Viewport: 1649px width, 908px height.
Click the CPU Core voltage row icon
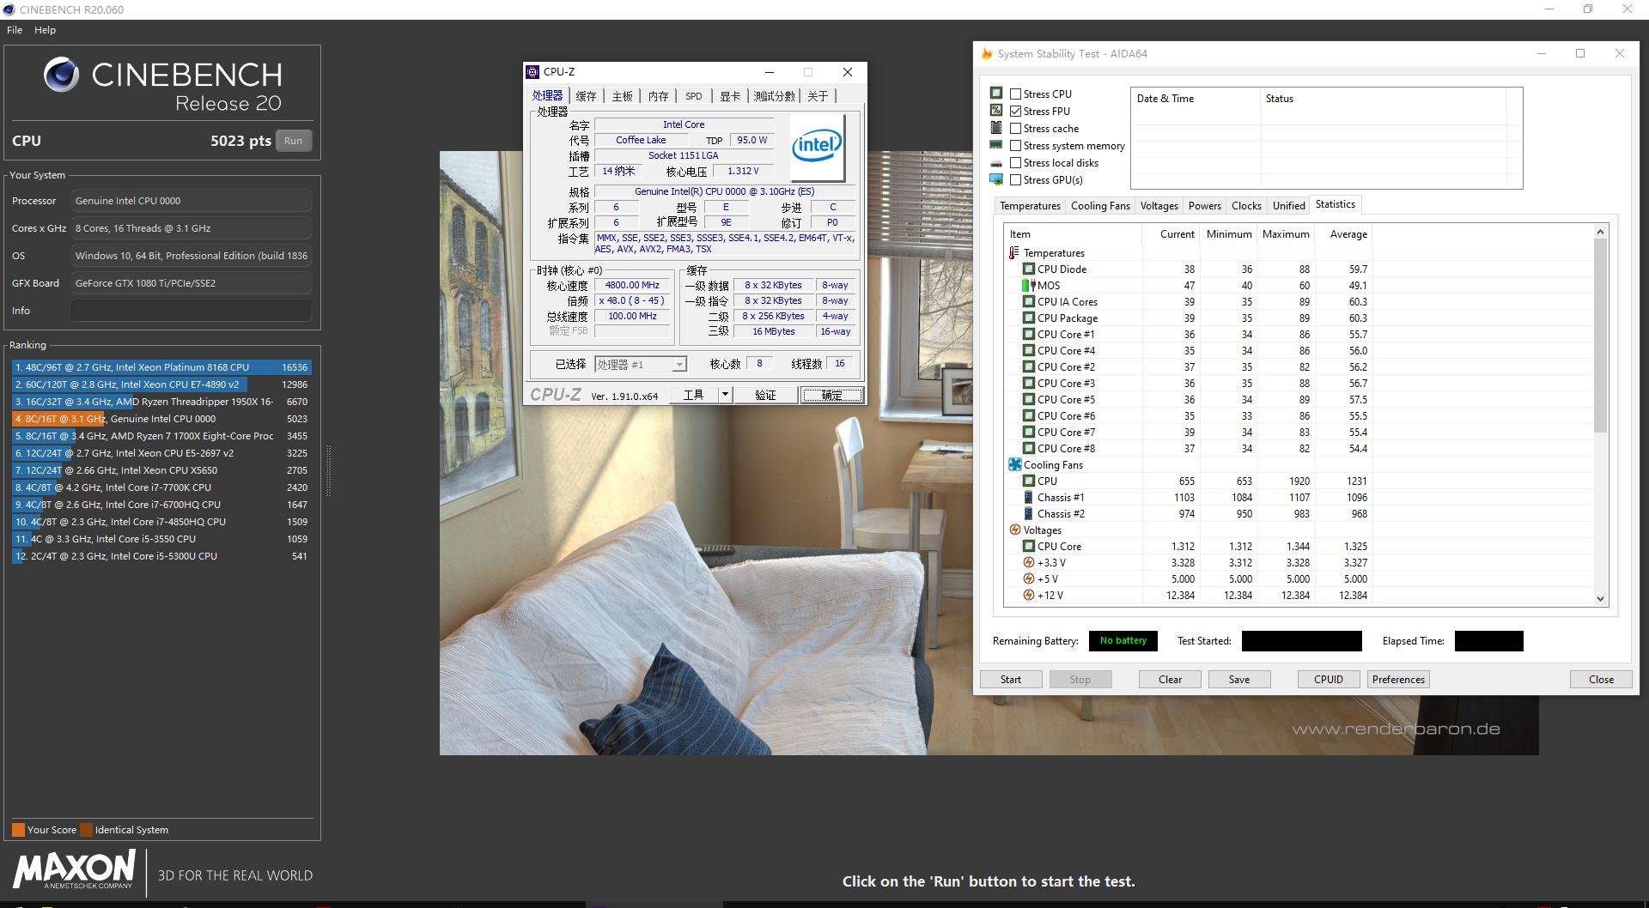click(x=1028, y=547)
